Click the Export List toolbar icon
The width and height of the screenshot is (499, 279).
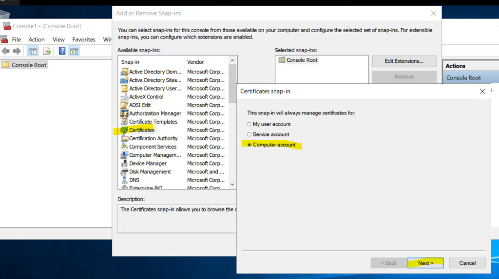point(47,51)
